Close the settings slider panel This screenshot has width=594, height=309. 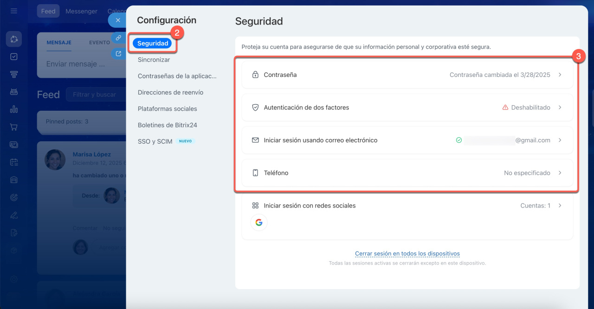pyautogui.click(x=118, y=20)
